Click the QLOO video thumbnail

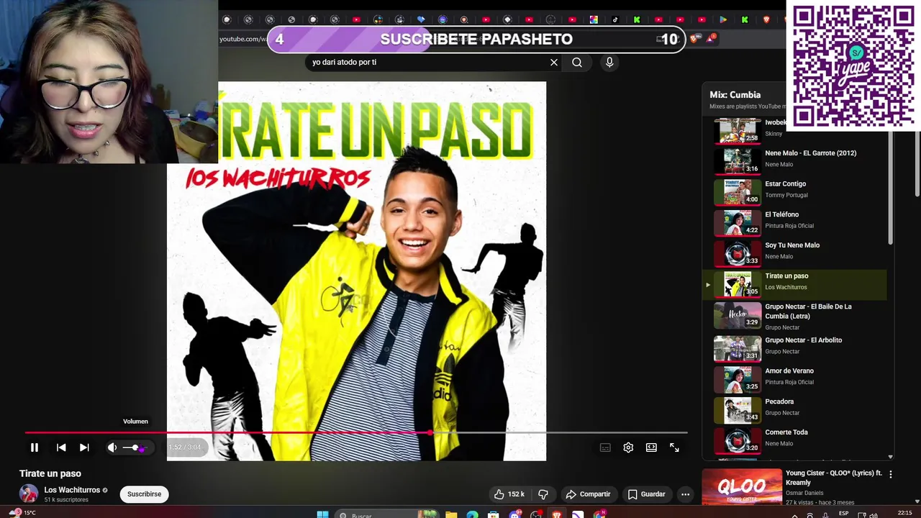[742, 487]
